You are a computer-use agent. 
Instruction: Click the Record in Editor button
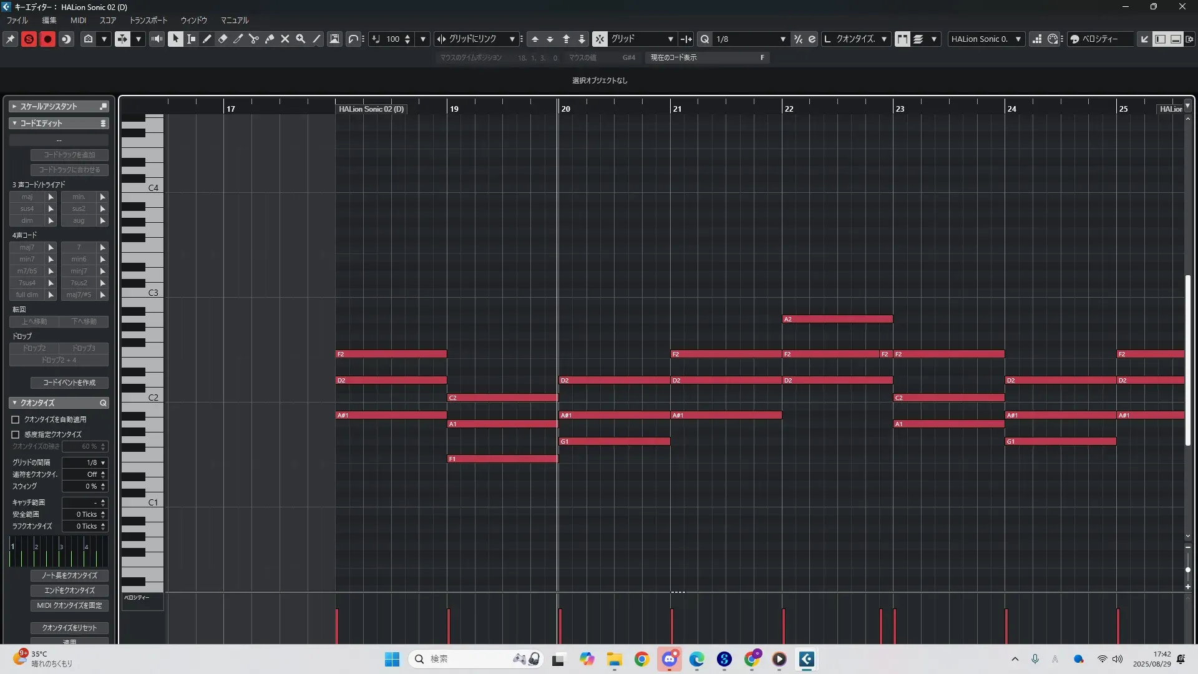[x=47, y=39]
